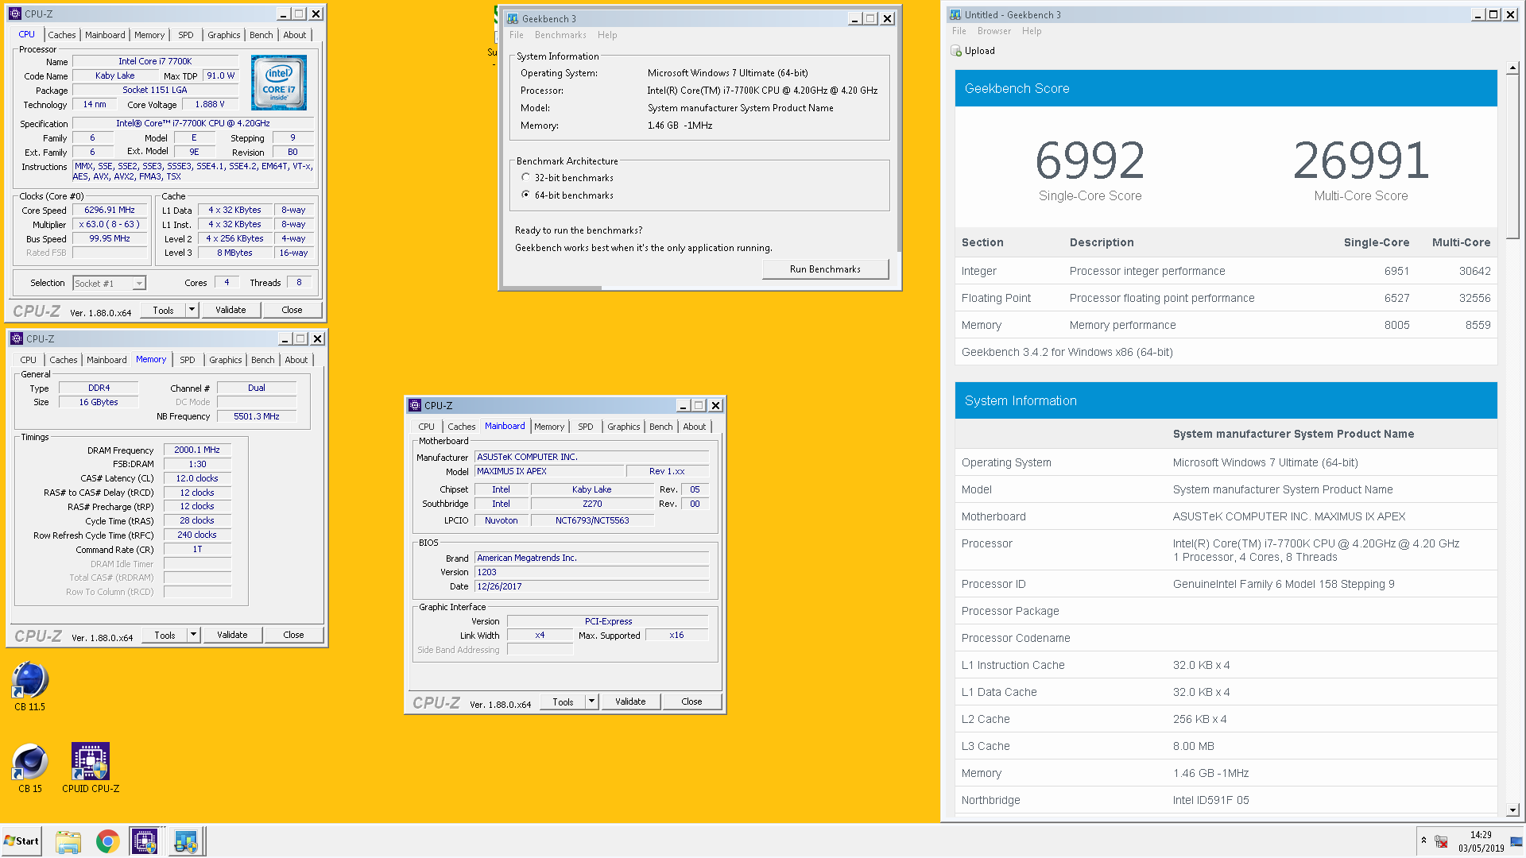Switch to Caches tab in top CPU-Z window

[x=62, y=35]
